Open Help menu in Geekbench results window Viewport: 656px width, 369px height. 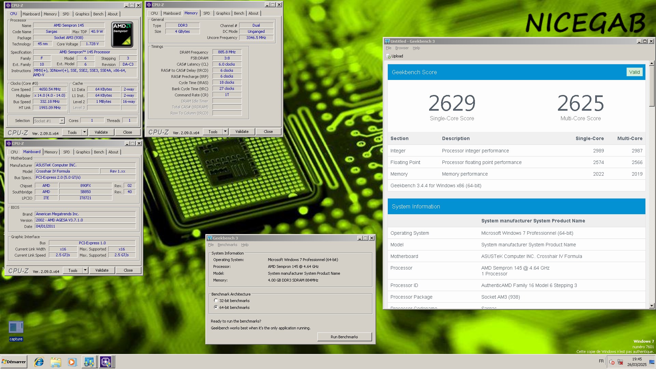416,48
